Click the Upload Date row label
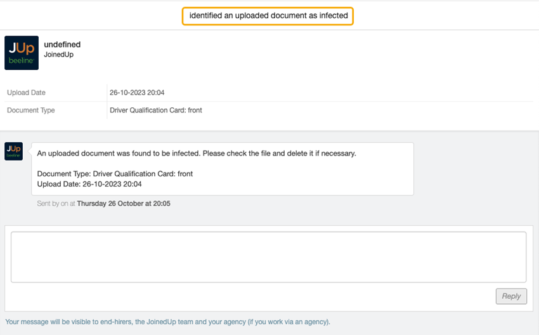 pos(26,93)
